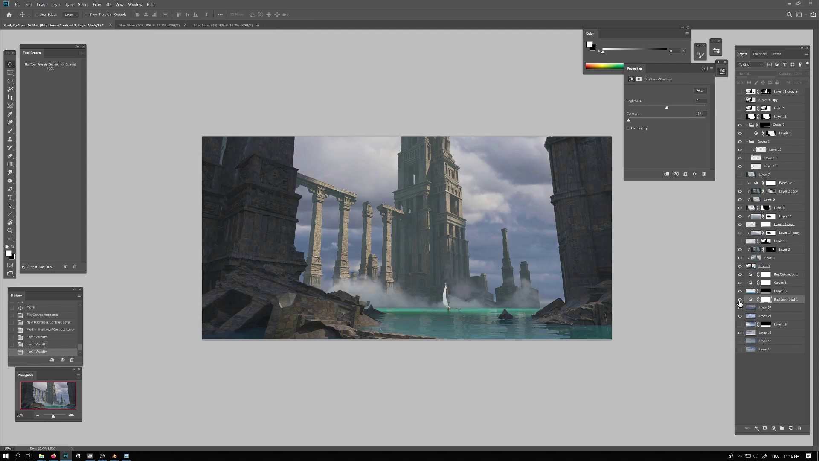Click the Auto button in Properties
Screen dimensions: 819x461
click(x=700, y=90)
